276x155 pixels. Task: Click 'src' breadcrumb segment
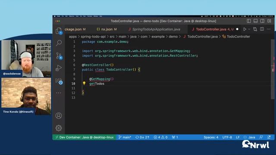pos(112,37)
